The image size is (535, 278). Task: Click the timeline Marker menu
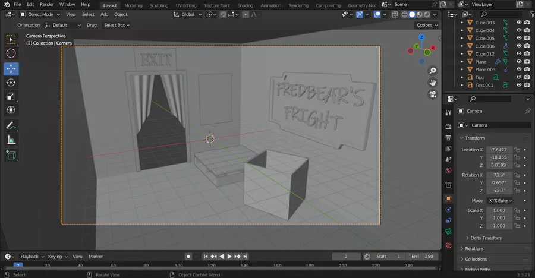tap(96, 257)
